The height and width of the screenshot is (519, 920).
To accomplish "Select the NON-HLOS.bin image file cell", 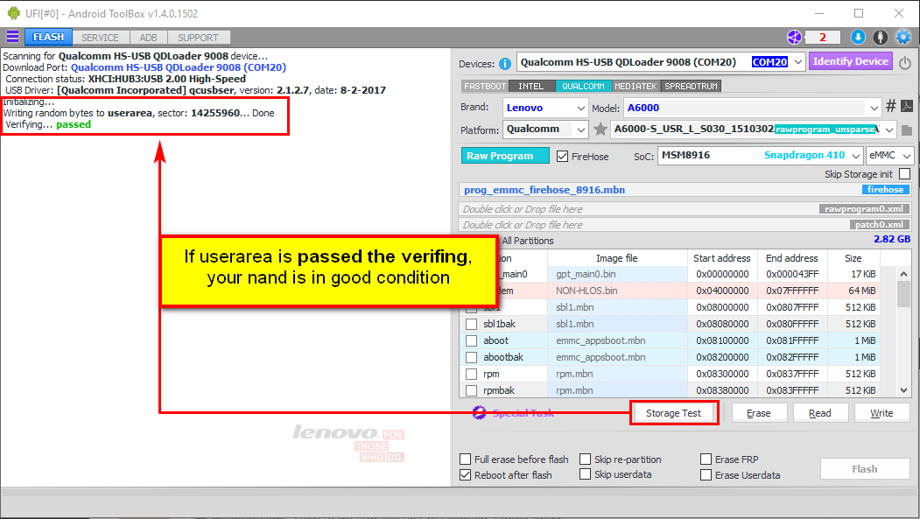I will [617, 291].
